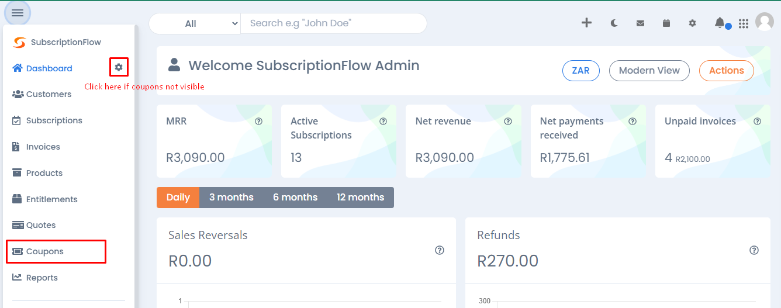781x308 pixels.
Task: Focus the John Doe search field
Action: pos(334,23)
